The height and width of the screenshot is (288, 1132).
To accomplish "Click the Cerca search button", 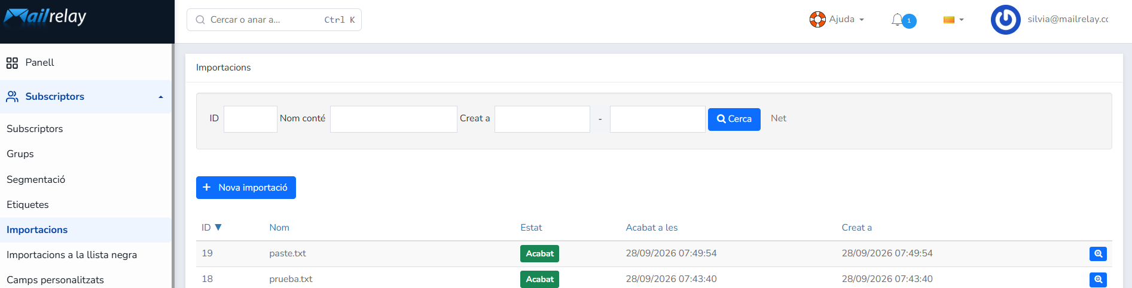I will 734,120.
